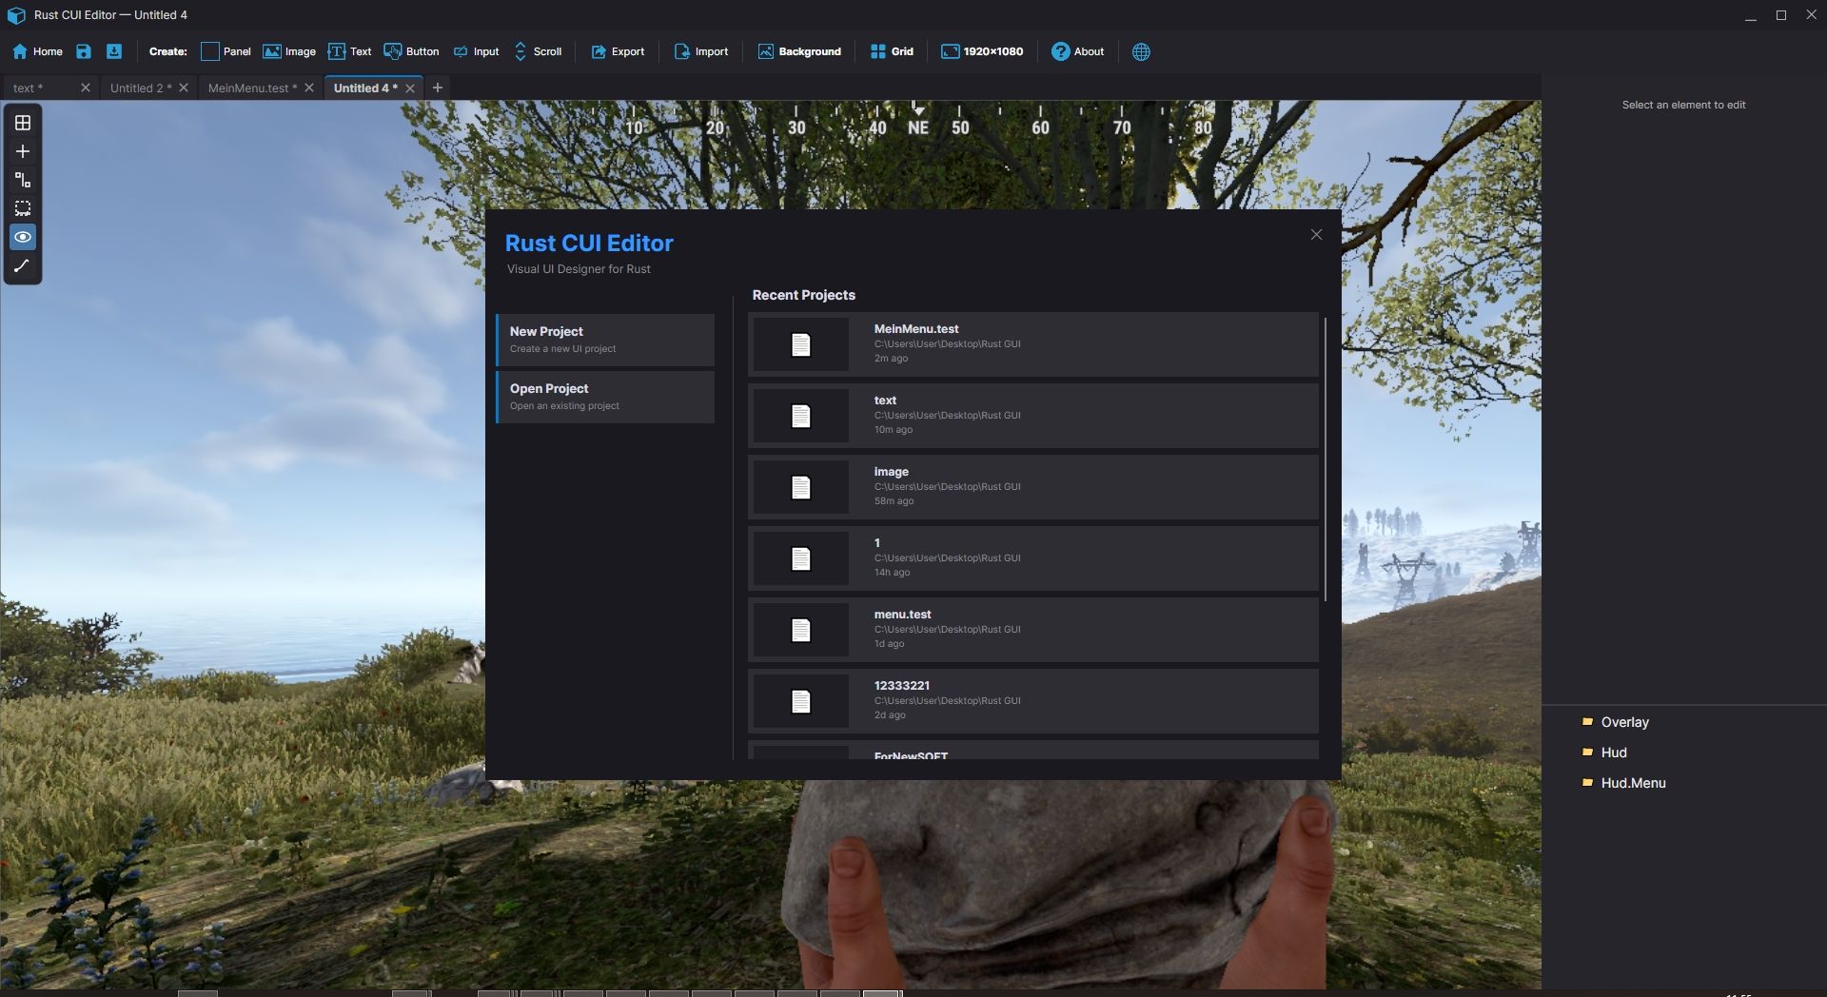Image resolution: width=1827 pixels, height=997 pixels.
Task: Open the recent project named menu.test
Action: coord(1031,629)
